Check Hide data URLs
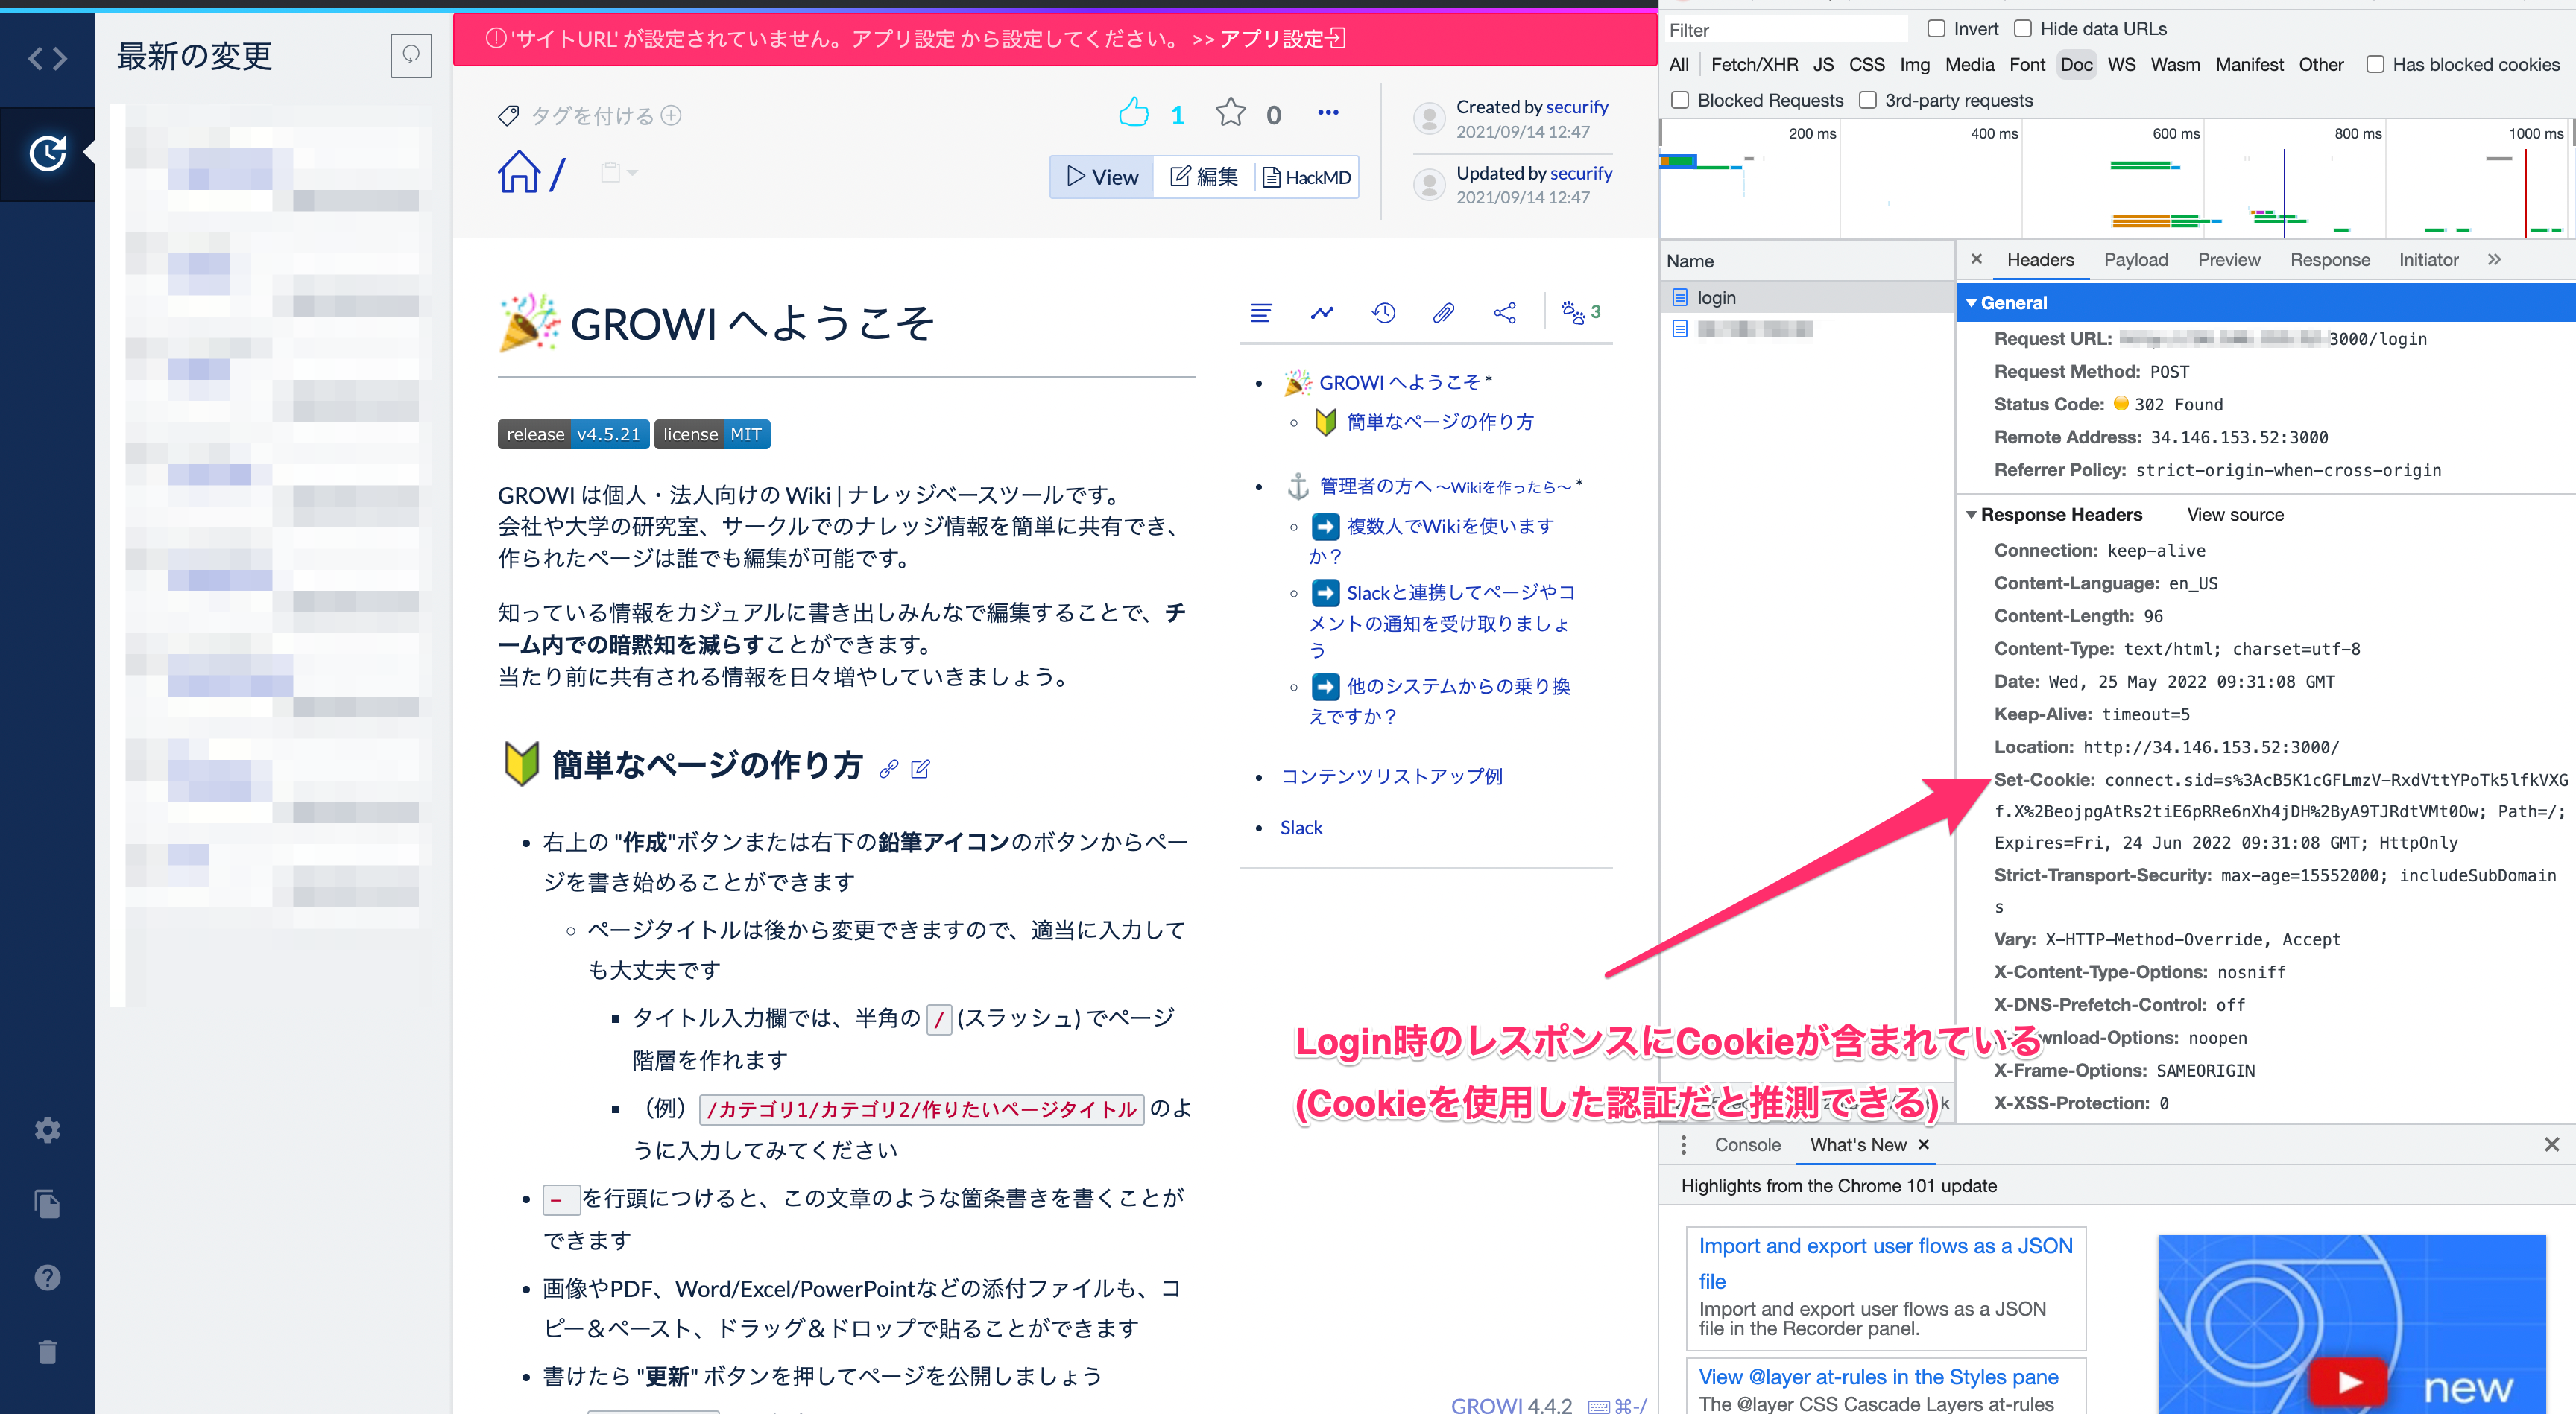This screenshot has height=1414, width=2576. [2023, 29]
